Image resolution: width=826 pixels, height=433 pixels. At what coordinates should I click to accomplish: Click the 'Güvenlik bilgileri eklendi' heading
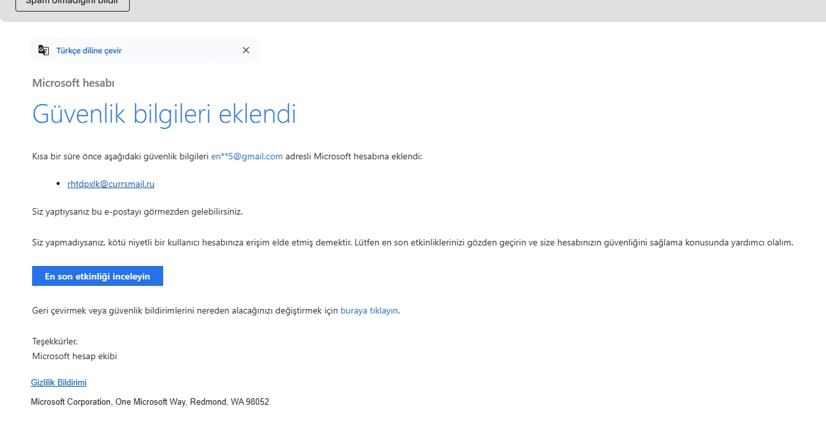(x=164, y=114)
